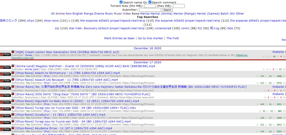The height and width of the screenshot is (135, 286).
Task: Click download icon for Akudama Drive - 11
Action: (x=13, y=128)
